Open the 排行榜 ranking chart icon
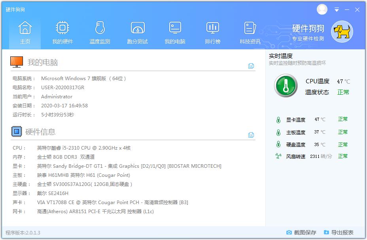367x240 pixels. [213, 28]
